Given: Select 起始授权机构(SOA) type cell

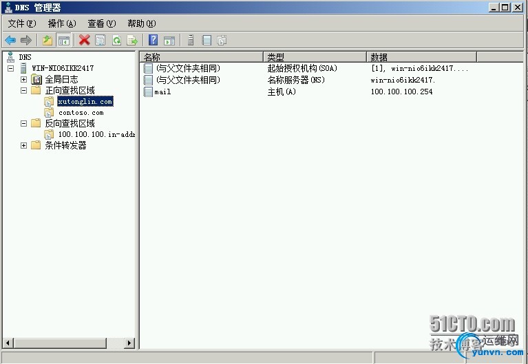Looking at the screenshot, I should pos(302,68).
